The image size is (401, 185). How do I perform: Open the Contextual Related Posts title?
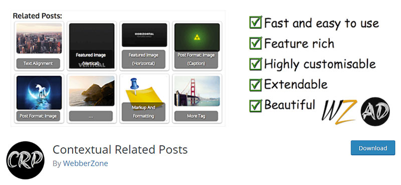[120, 149]
